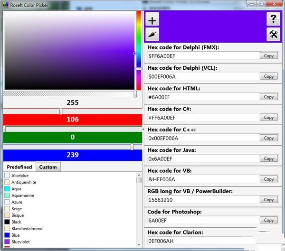Viewport: 285px width, 251px height.
Task: Click the alpha value label 255
Action: pos(73,102)
